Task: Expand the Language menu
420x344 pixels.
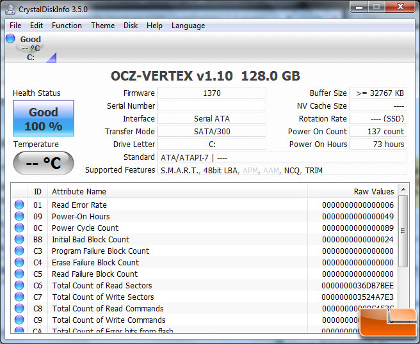Action: (x=188, y=26)
